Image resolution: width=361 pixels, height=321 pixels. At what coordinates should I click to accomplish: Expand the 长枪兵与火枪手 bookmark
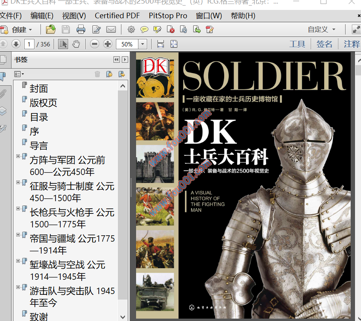pos(18,208)
